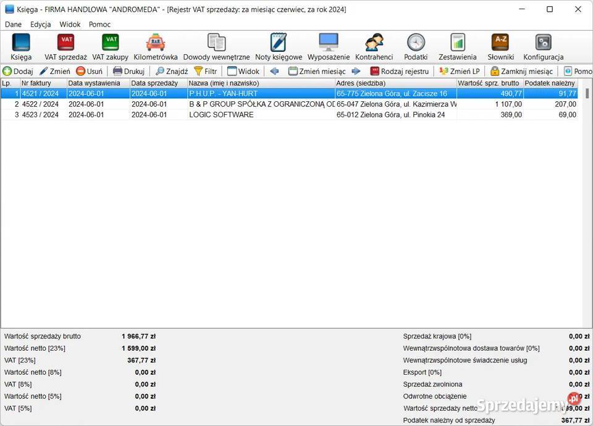Click the Dodaj button to add entry
Screen dimensions: 593x426
click(x=18, y=71)
